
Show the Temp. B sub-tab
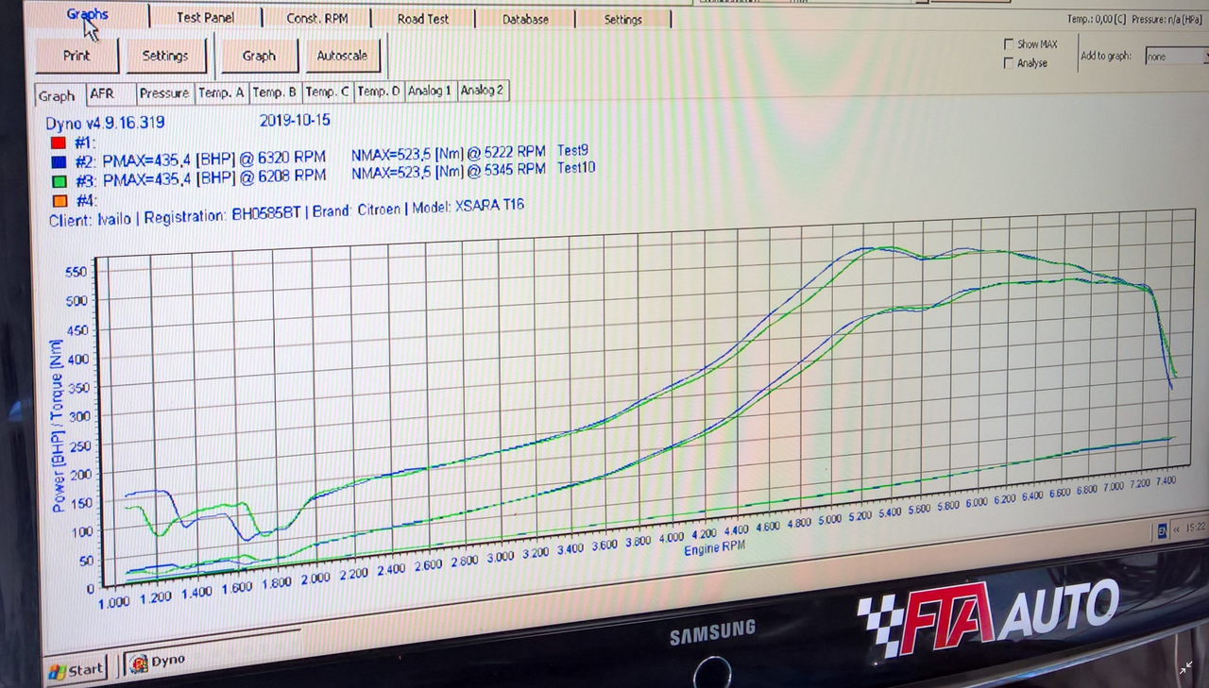[x=274, y=92]
